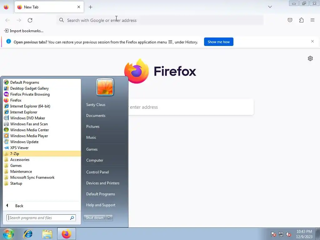This screenshot has height=240, width=320.
Task: Open the Save to Pocket icon
Action: [290, 20]
